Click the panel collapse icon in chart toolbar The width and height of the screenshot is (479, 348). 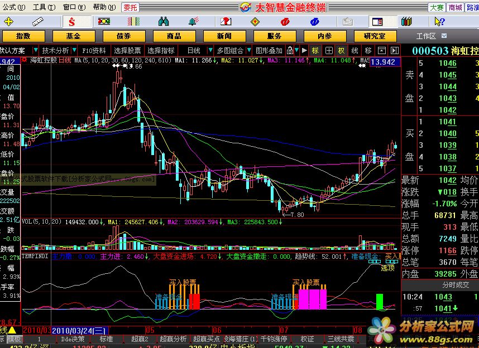[381, 50]
